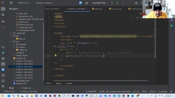The width and height of the screenshot is (175, 98).
Task: Select mithril_04.html in project tree
Action: point(24,69)
